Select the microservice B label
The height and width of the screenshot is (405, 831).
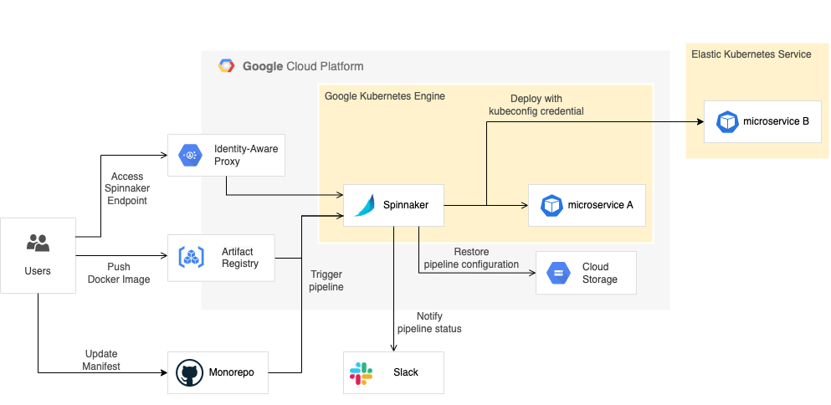pos(777,121)
